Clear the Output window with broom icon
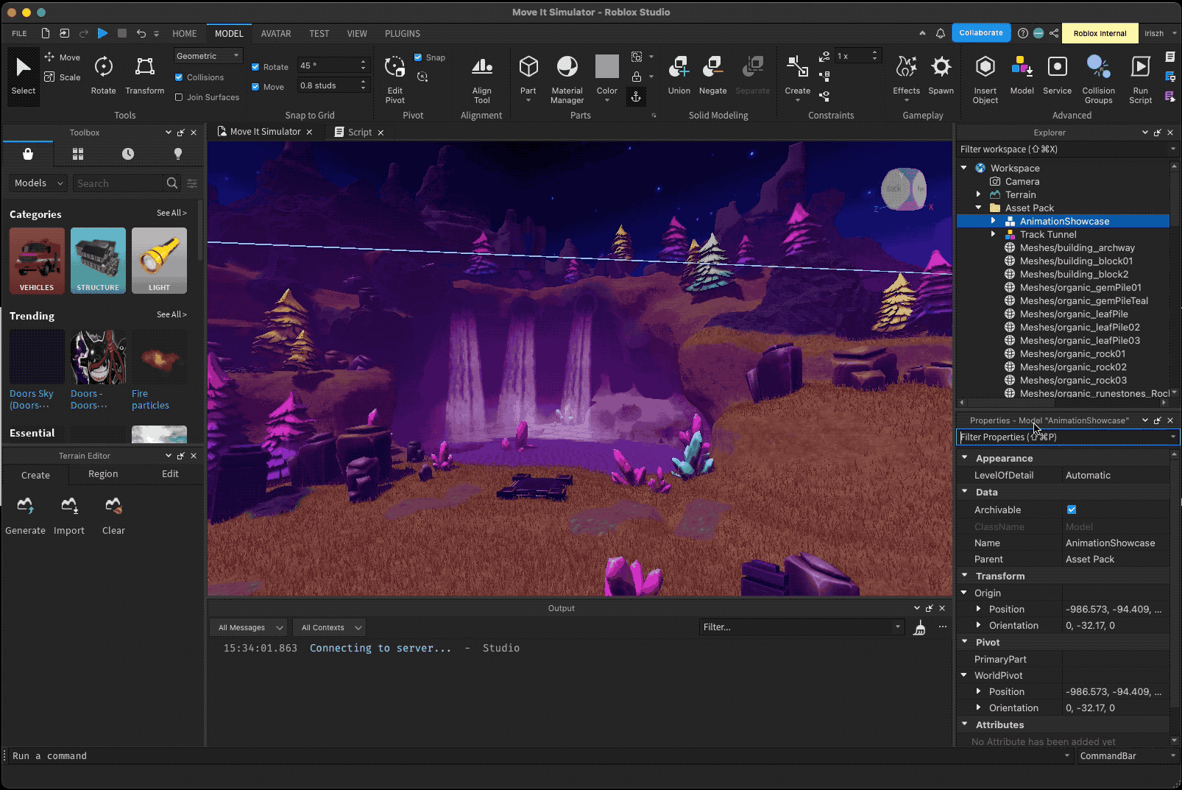The height and width of the screenshot is (790, 1182). point(919,628)
